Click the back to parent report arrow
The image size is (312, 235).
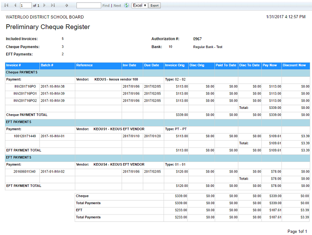[67, 5]
